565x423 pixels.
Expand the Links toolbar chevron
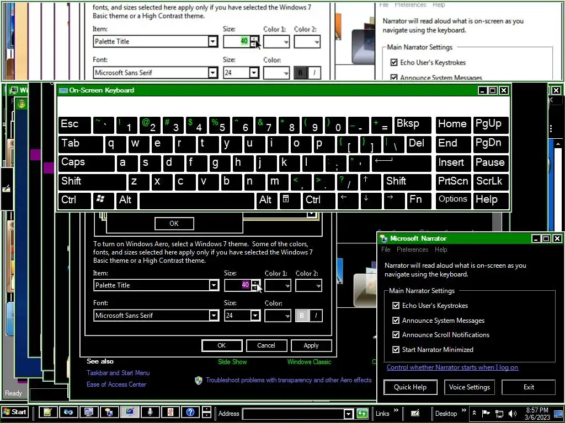396,410
